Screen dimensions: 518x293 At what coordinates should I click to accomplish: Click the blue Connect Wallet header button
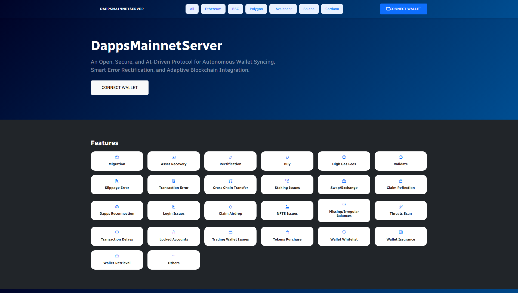click(404, 9)
